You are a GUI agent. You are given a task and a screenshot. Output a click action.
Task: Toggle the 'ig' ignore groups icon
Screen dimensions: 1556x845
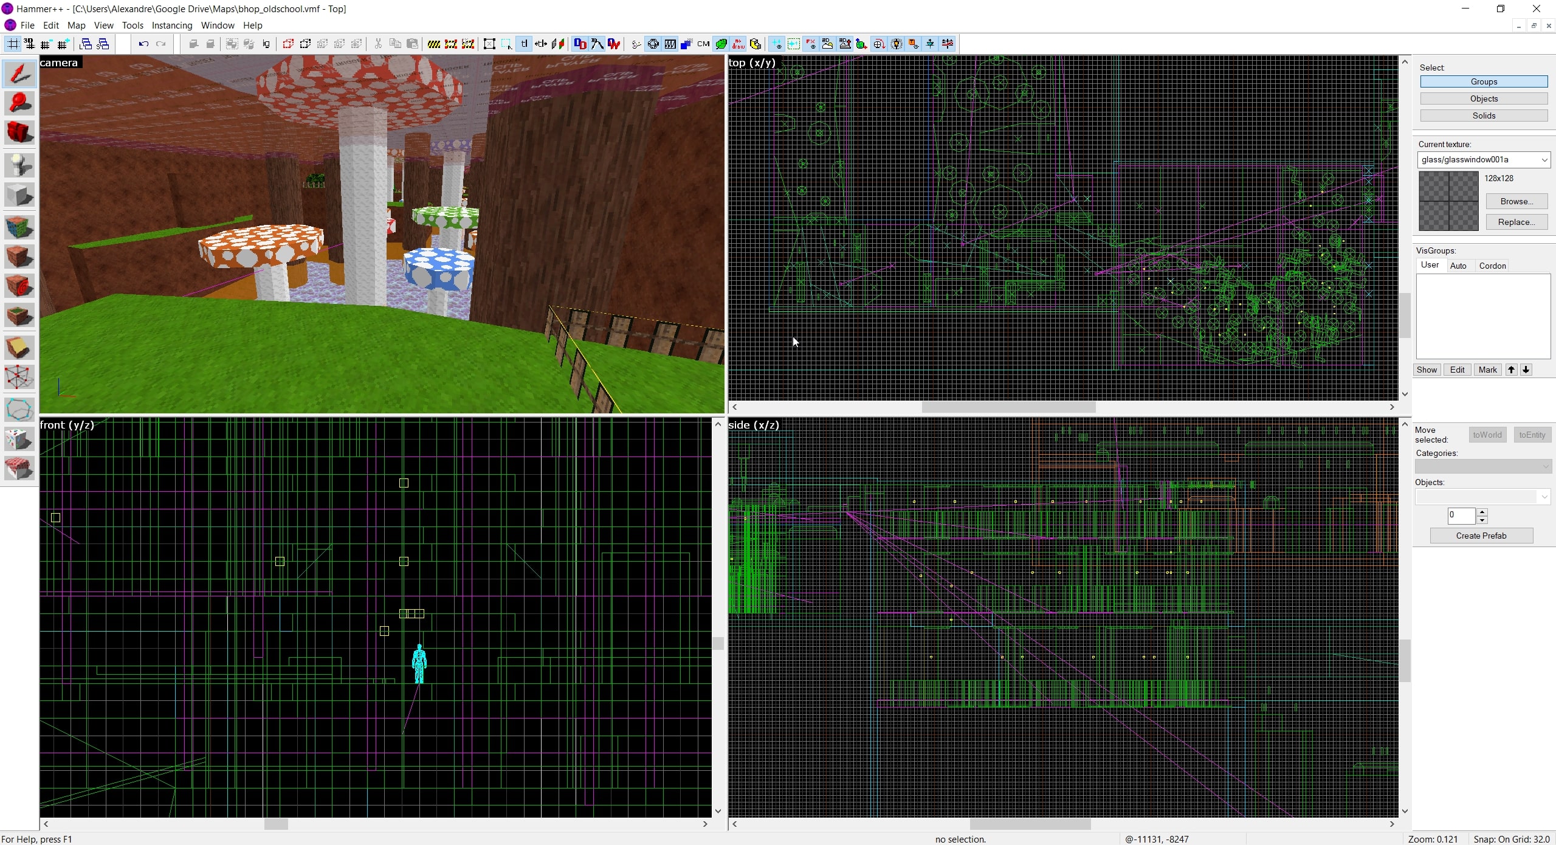(266, 44)
